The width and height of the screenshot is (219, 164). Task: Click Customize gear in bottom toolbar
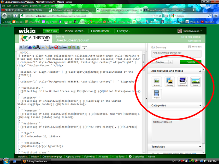tap(136, 156)
